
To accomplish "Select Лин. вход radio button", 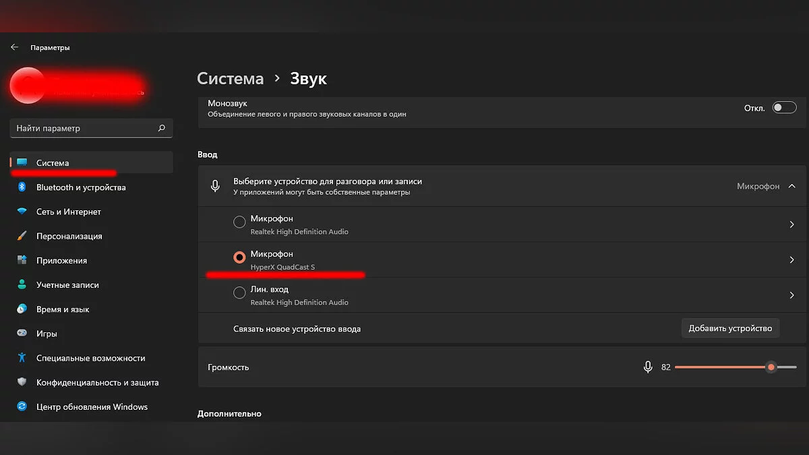I will pyautogui.click(x=239, y=293).
